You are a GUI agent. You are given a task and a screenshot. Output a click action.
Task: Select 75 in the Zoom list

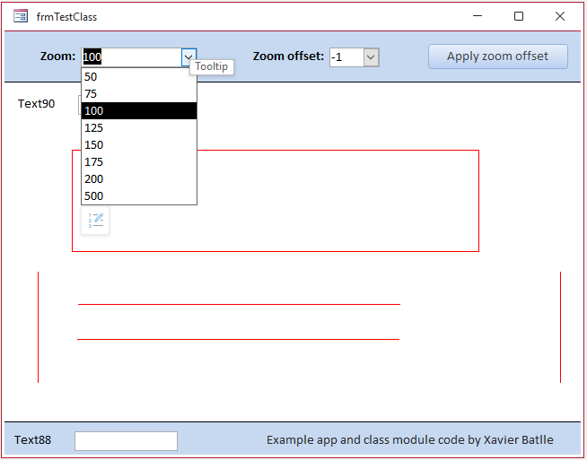pos(139,93)
